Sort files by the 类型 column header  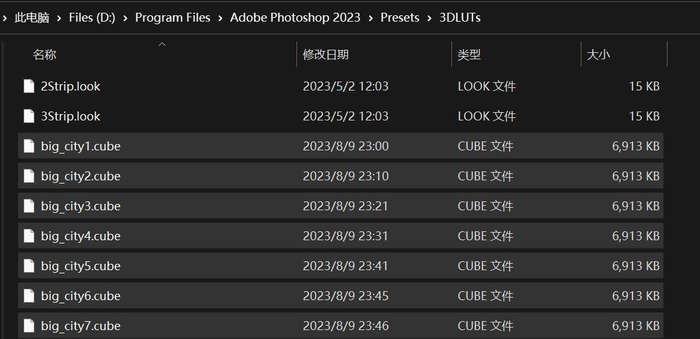tap(469, 55)
